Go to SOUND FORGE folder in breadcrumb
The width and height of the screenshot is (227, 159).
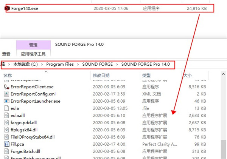pyautogui.click(x=98, y=64)
